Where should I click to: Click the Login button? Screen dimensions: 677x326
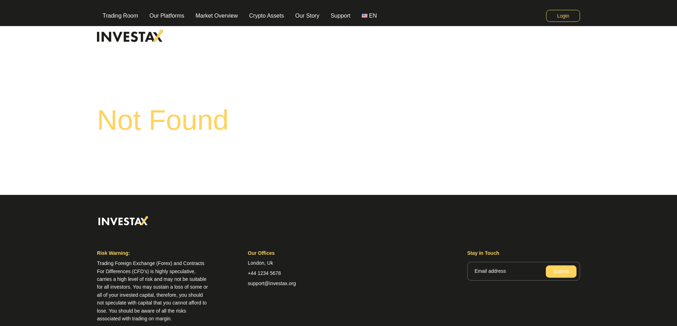point(563,16)
